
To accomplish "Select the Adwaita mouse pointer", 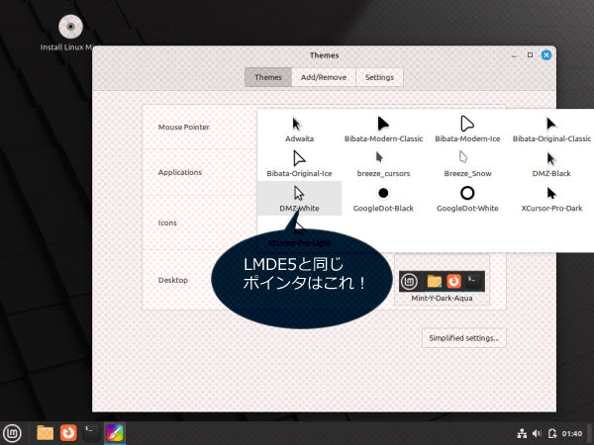I will point(299,129).
